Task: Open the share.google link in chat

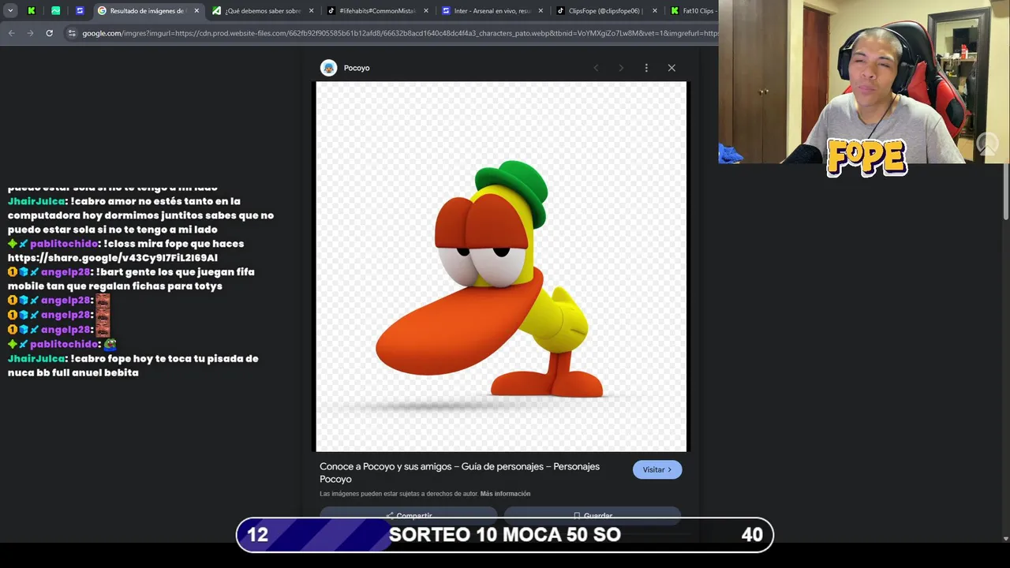Action: pyautogui.click(x=113, y=258)
